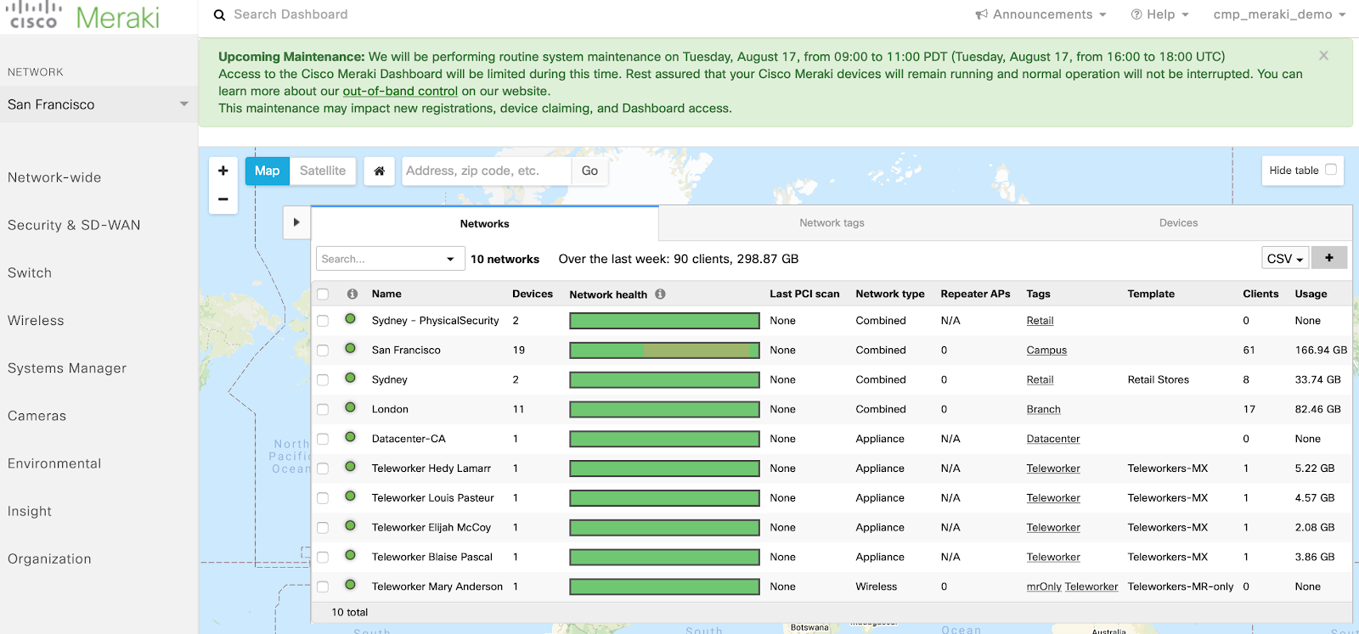Open the networks Search dropdown
1359x634 pixels.
(390, 259)
